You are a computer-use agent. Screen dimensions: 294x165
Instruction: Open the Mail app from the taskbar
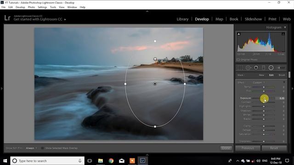point(122,161)
